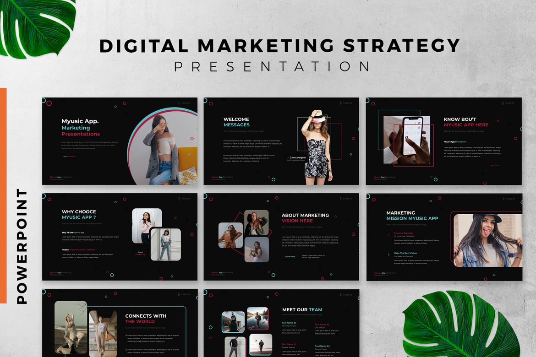Click "Myusic App Description" subheading
The image size is (536, 357).
pos(455,141)
